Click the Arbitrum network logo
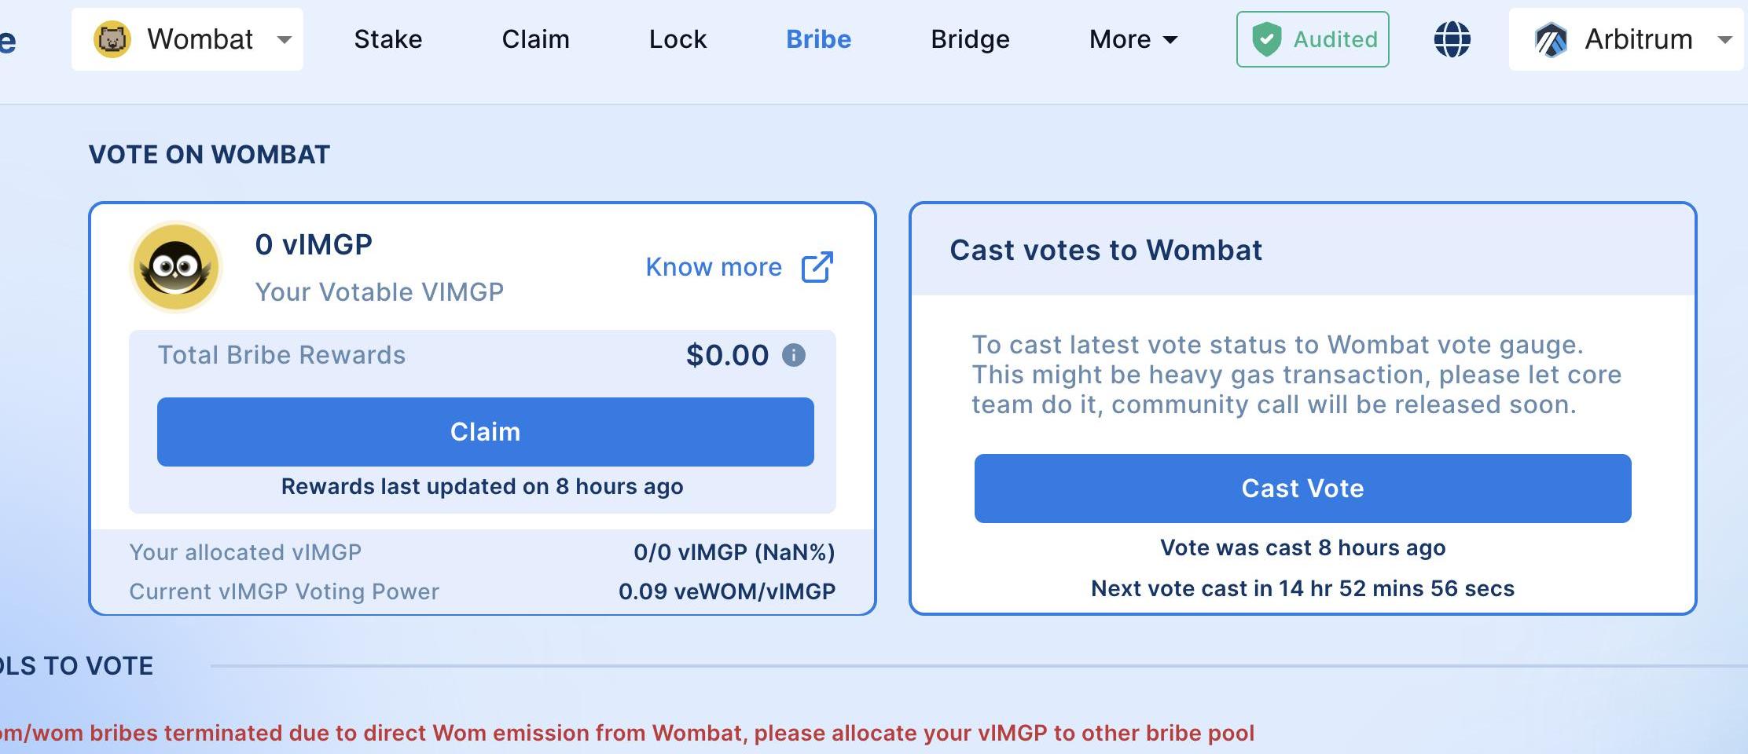The height and width of the screenshot is (754, 1748). coord(1551,39)
